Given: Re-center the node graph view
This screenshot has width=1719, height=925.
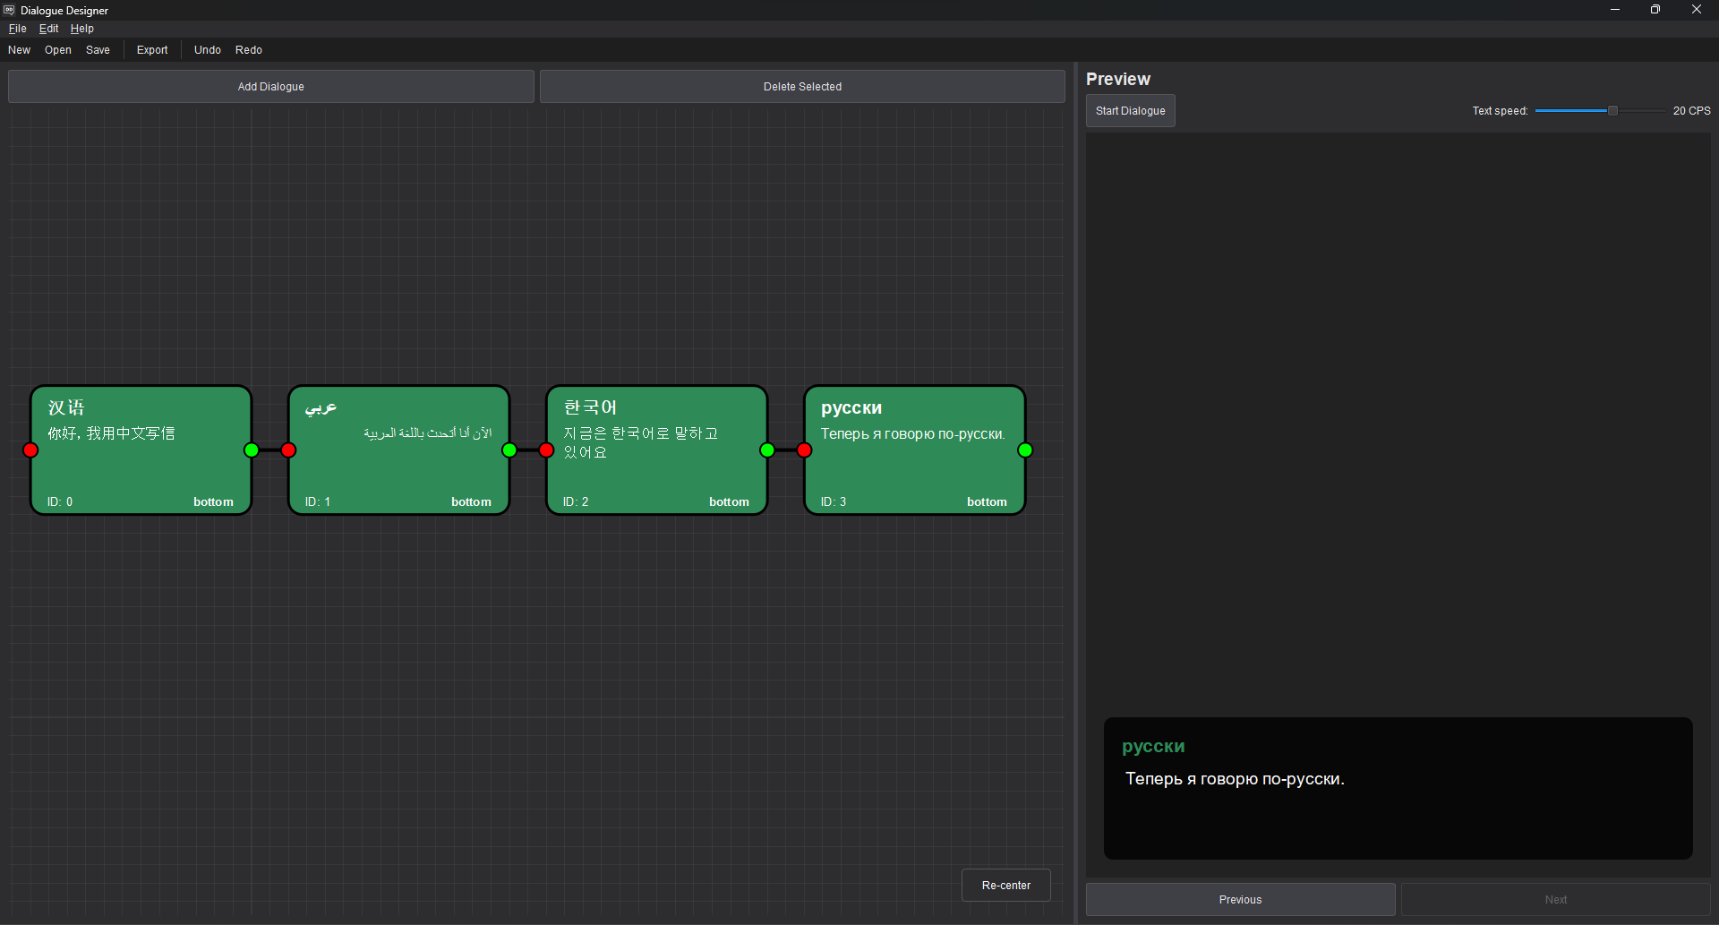Looking at the screenshot, I should (1005, 885).
